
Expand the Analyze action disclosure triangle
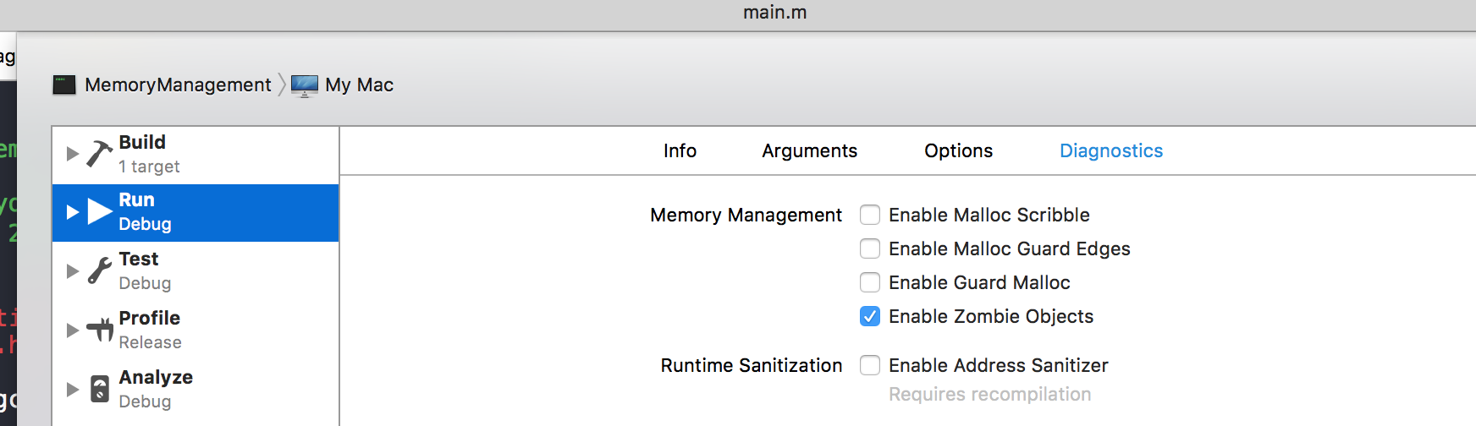pyautogui.click(x=73, y=390)
